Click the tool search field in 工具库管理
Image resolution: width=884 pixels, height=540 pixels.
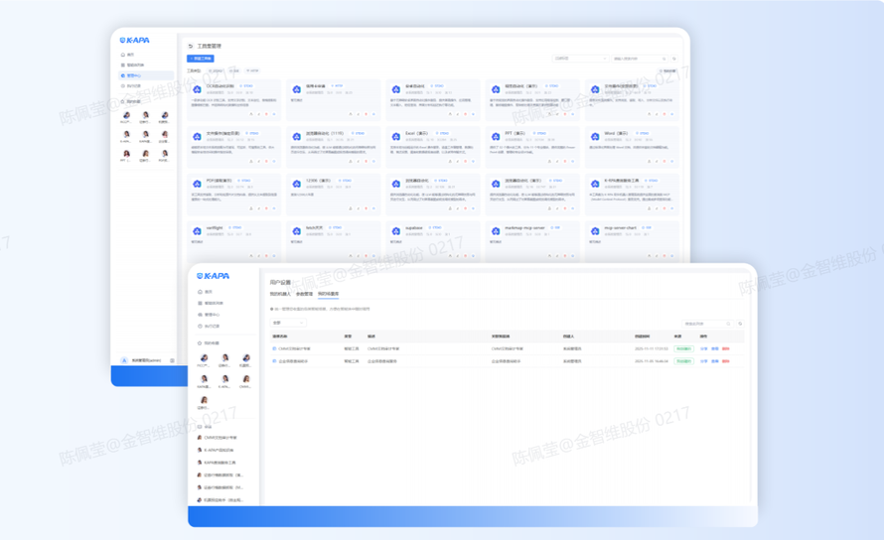tap(636, 59)
